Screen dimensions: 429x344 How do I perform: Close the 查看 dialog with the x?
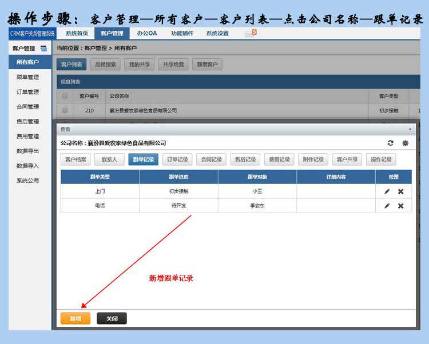click(410, 130)
